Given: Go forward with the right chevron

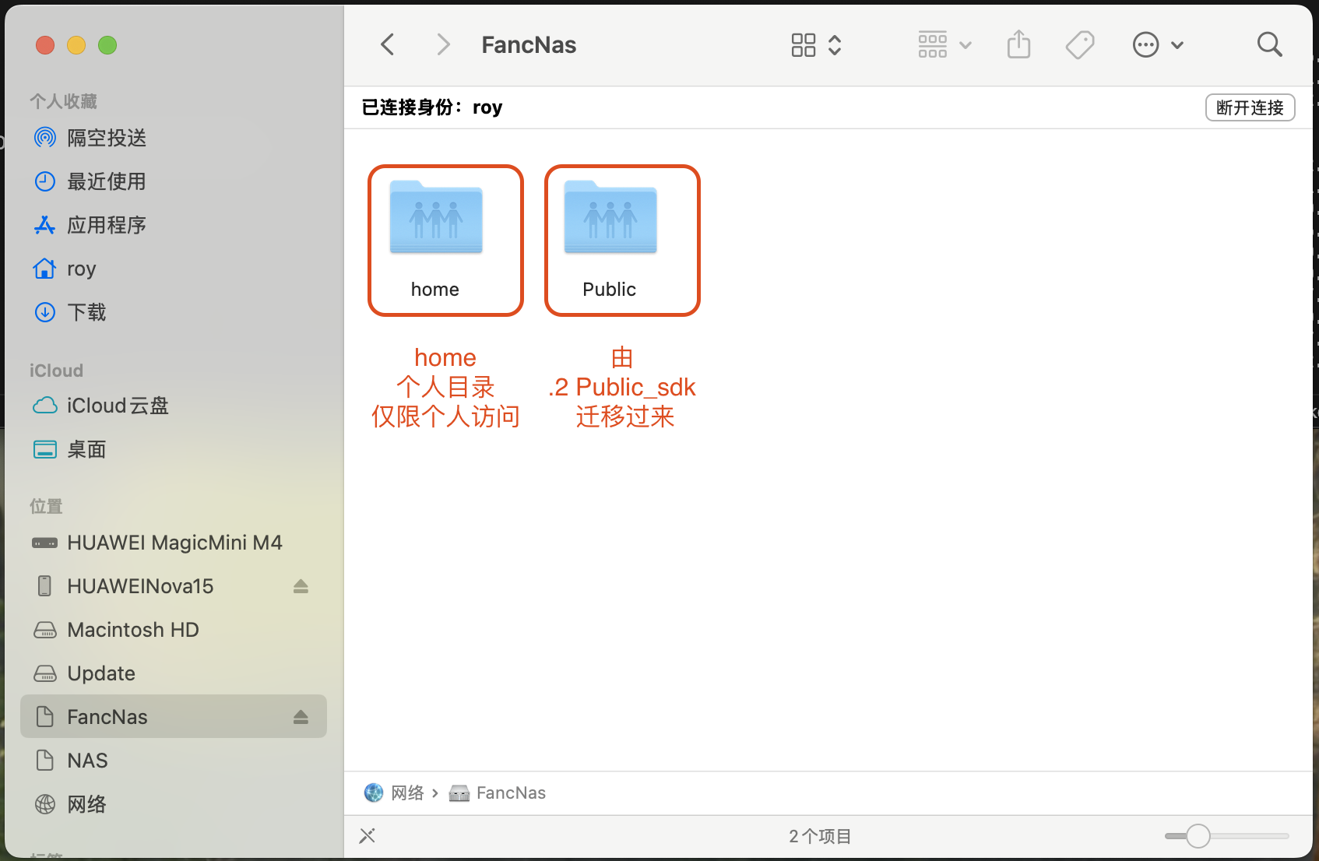Looking at the screenshot, I should point(443,44).
